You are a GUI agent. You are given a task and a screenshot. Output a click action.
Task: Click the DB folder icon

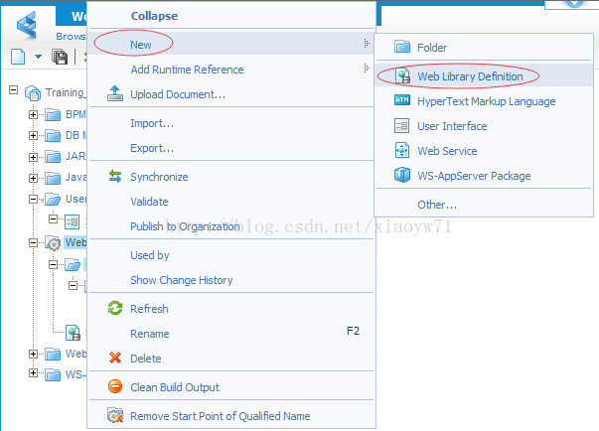53,135
